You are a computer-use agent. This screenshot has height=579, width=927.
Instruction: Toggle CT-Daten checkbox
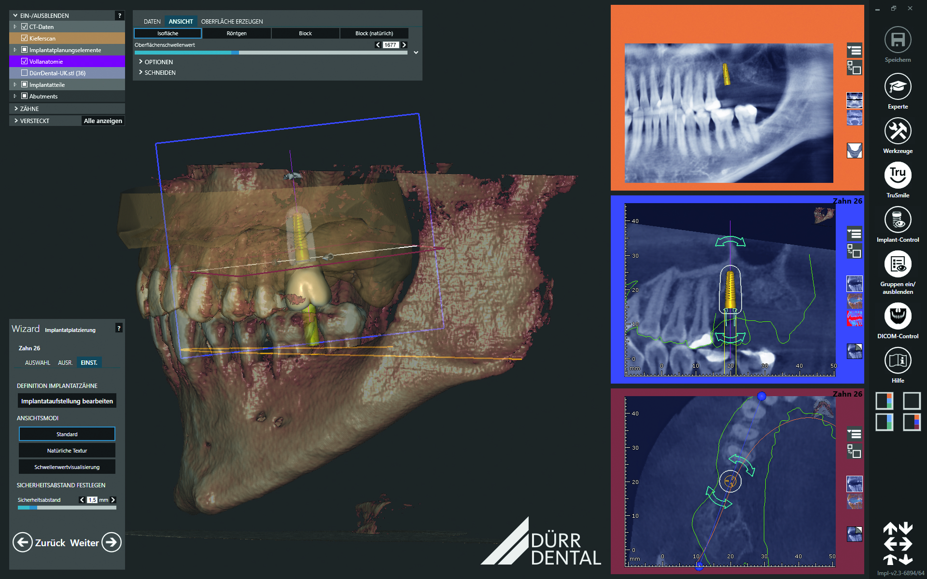pos(24,27)
